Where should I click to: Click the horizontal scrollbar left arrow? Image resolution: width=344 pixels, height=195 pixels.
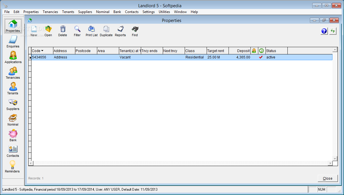pos(31,163)
